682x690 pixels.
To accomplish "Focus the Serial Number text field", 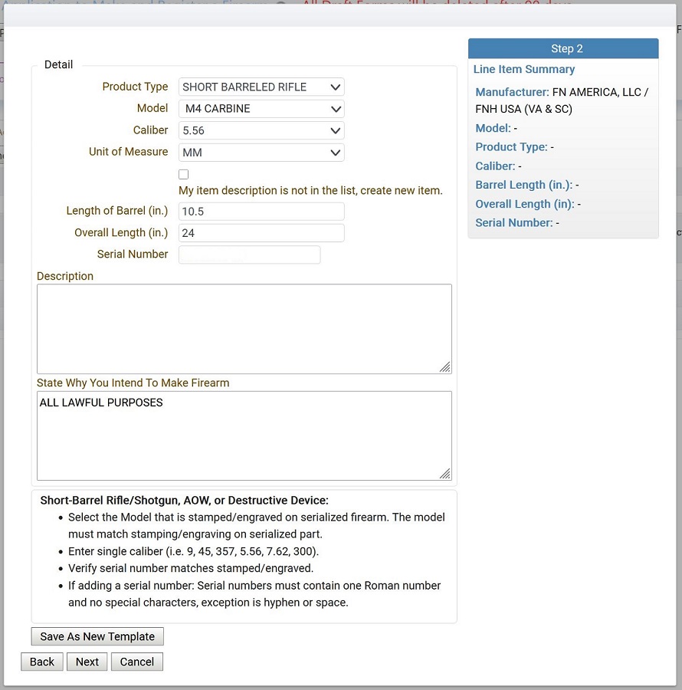I will (x=249, y=255).
